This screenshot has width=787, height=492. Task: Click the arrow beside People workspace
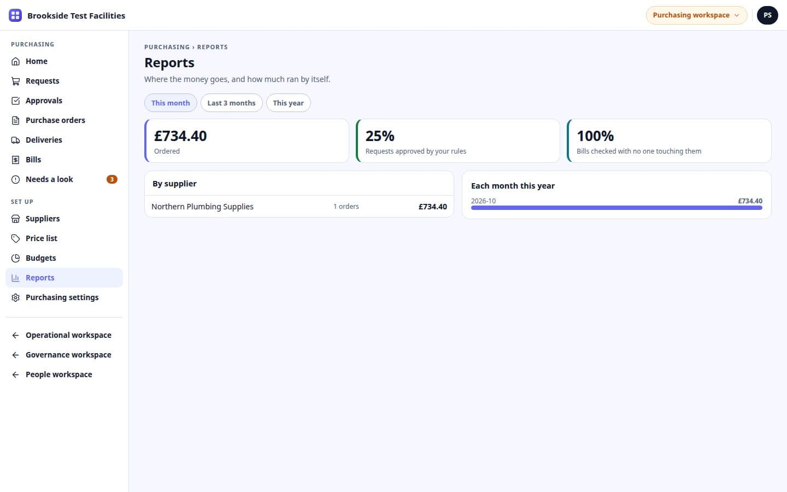coord(15,374)
